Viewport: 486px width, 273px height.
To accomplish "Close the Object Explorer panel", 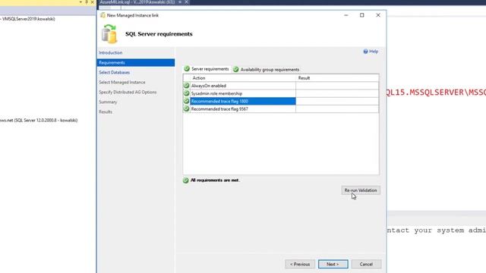I will point(93,2).
